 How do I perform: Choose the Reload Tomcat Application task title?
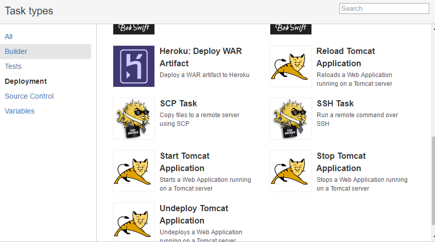click(x=345, y=58)
